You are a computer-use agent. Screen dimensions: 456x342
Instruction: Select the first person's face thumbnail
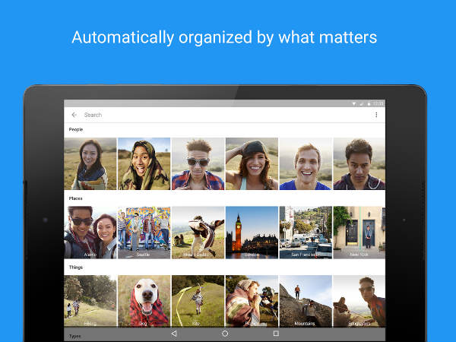90,163
